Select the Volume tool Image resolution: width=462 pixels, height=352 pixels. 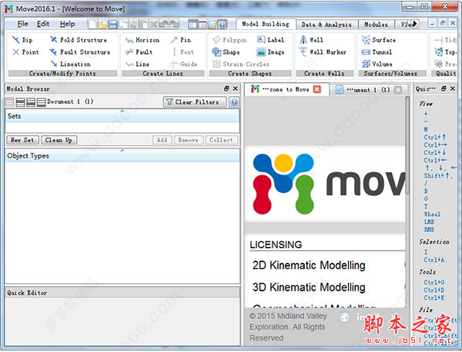377,64
